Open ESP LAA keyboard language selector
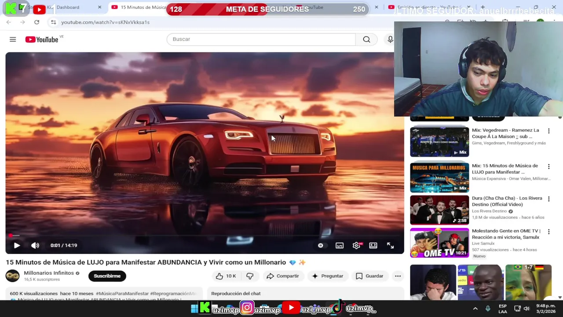Image resolution: width=563 pixels, height=317 pixels. coord(503,309)
